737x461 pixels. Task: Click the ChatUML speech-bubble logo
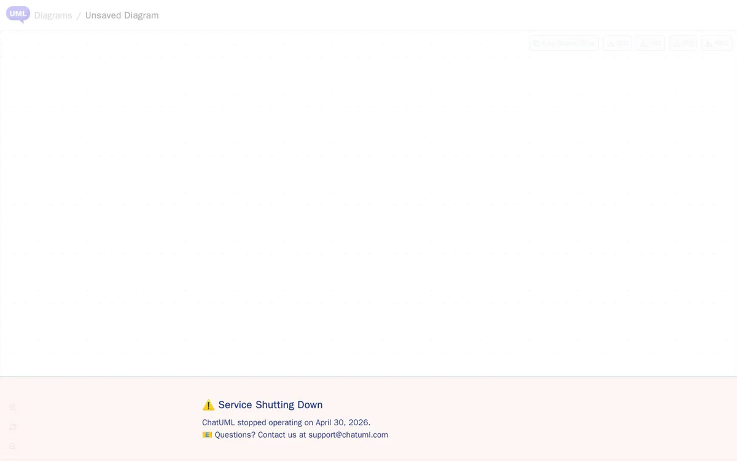[x=18, y=14]
